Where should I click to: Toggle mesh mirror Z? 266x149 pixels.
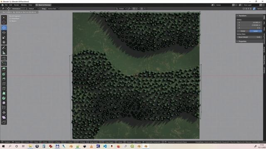coord(251,9)
